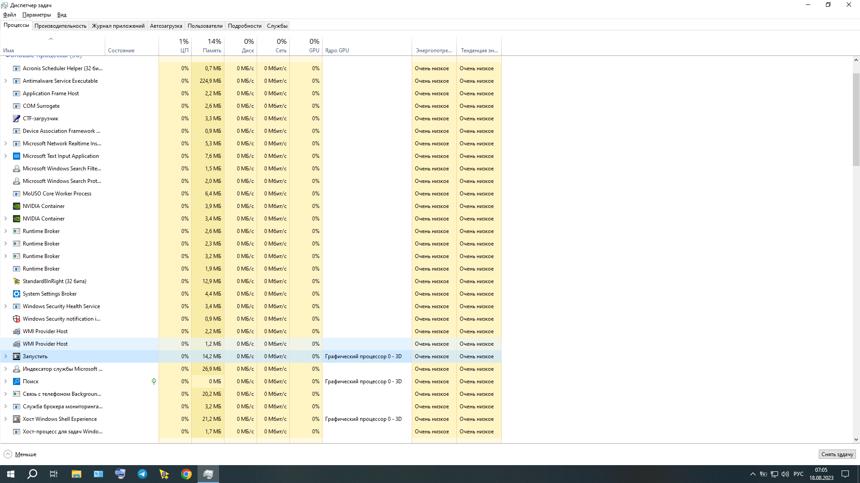
Task: Open the Параметры menu
Action: point(37,15)
